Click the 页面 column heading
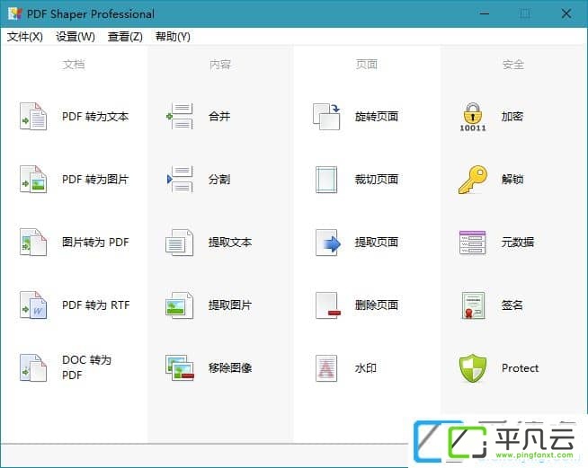Image resolution: width=588 pixels, height=468 pixels. click(x=366, y=65)
